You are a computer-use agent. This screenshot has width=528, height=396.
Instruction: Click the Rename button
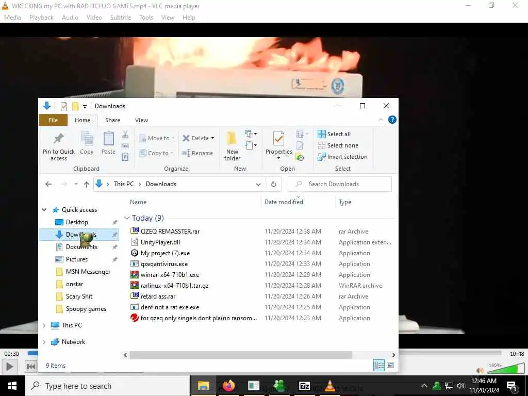click(197, 153)
